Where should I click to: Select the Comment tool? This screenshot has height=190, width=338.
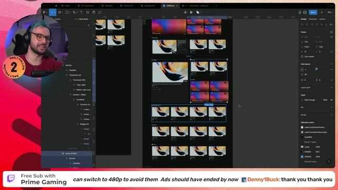tap(100, 13)
